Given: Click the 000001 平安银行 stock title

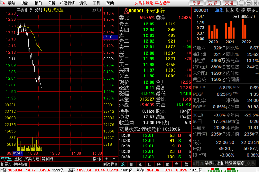Looking at the screenshot, I should point(147,11).
